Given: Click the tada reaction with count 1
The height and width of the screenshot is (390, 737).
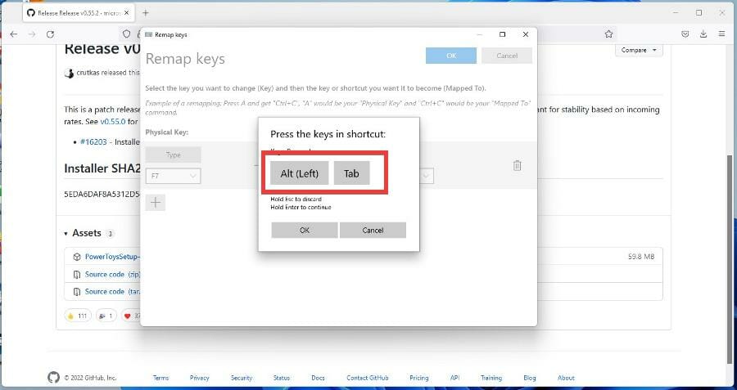Looking at the screenshot, I should click(x=106, y=316).
